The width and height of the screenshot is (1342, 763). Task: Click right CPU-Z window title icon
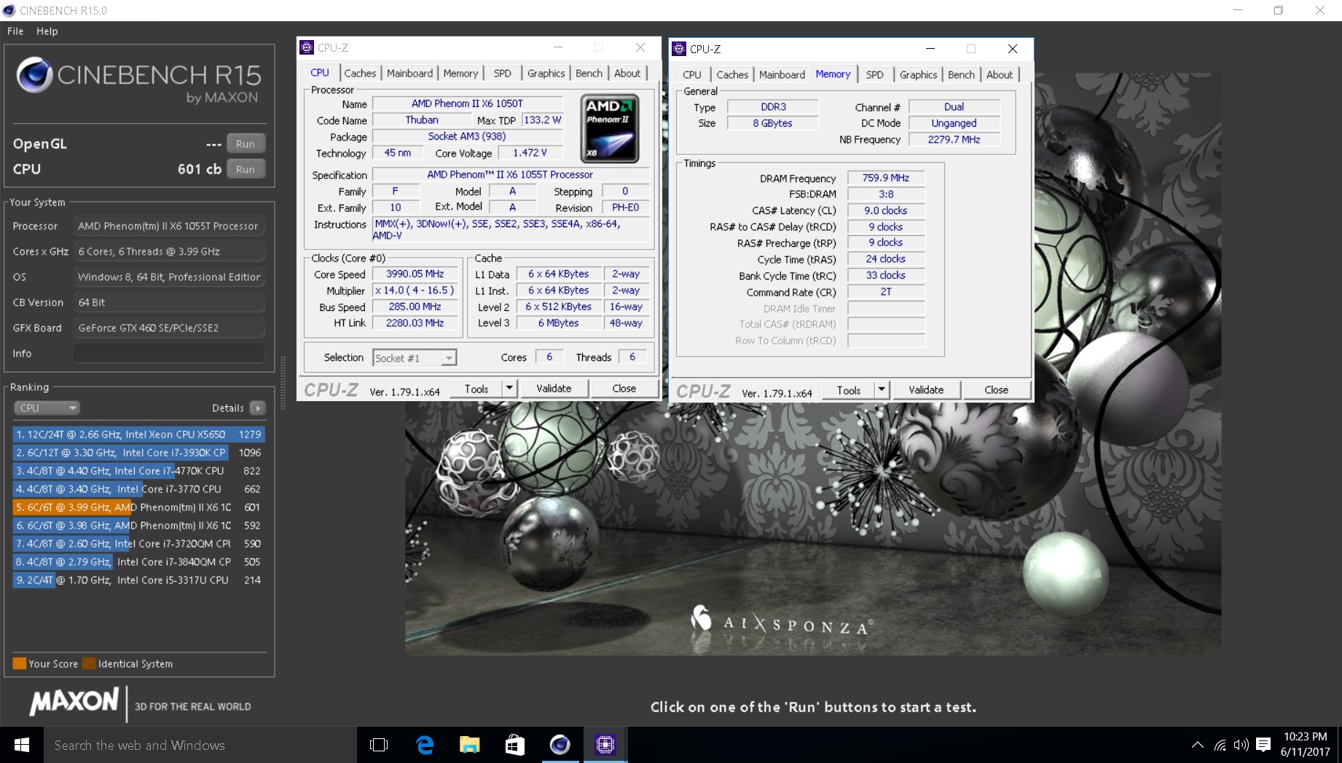coord(679,49)
